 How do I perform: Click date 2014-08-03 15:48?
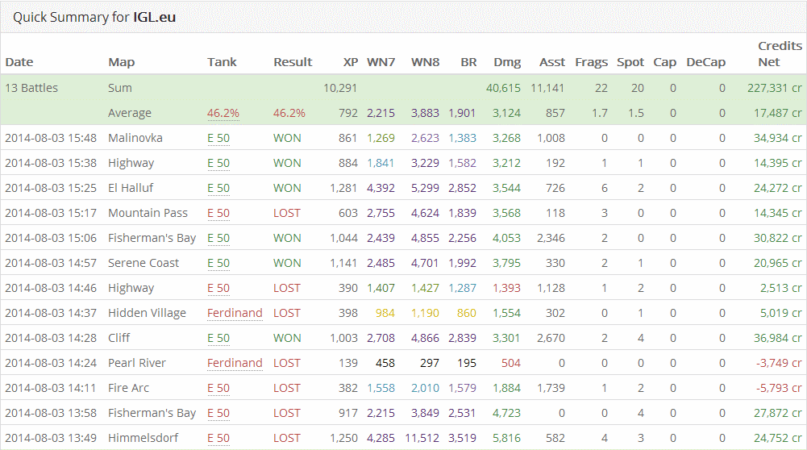click(51, 138)
